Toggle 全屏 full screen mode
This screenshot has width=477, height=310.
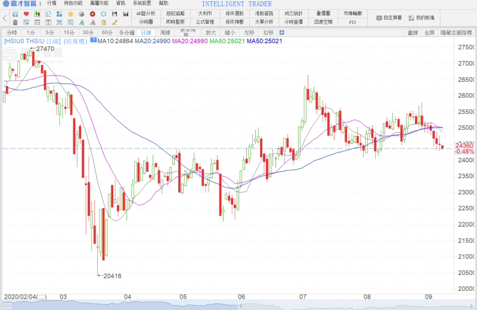pyautogui.click(x=429, y=32)
